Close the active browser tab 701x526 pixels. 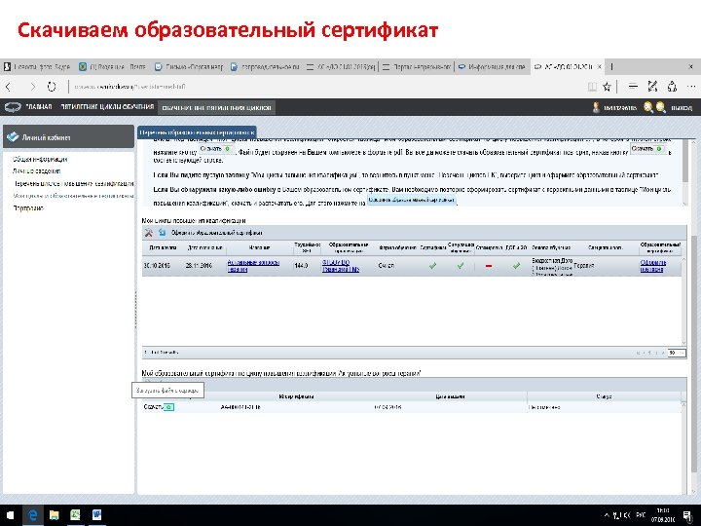[599, 66]
